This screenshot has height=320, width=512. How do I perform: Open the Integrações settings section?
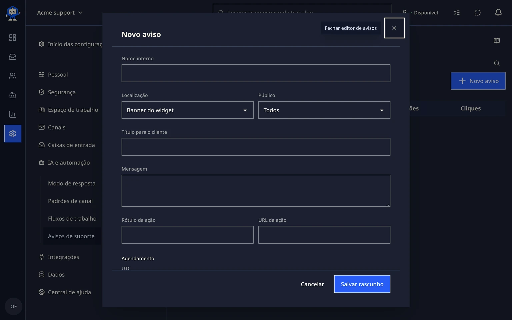click(x=59, y=257)
